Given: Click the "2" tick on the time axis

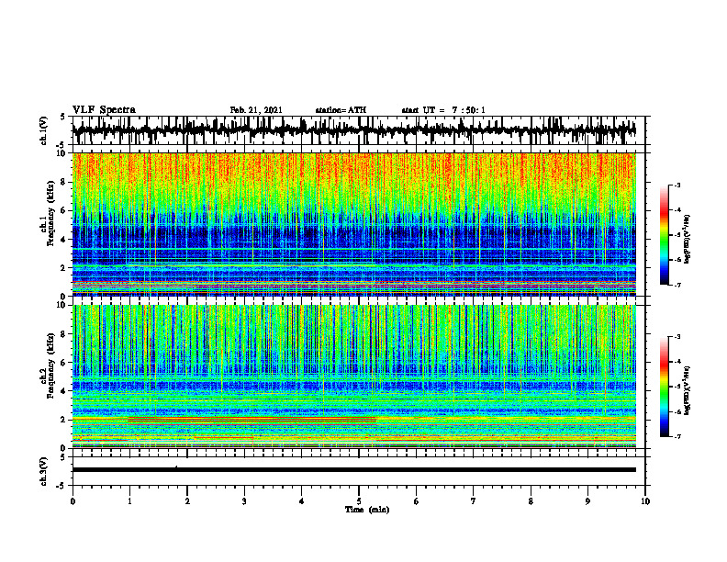Looking at the screenshot, I should point(187,501).
